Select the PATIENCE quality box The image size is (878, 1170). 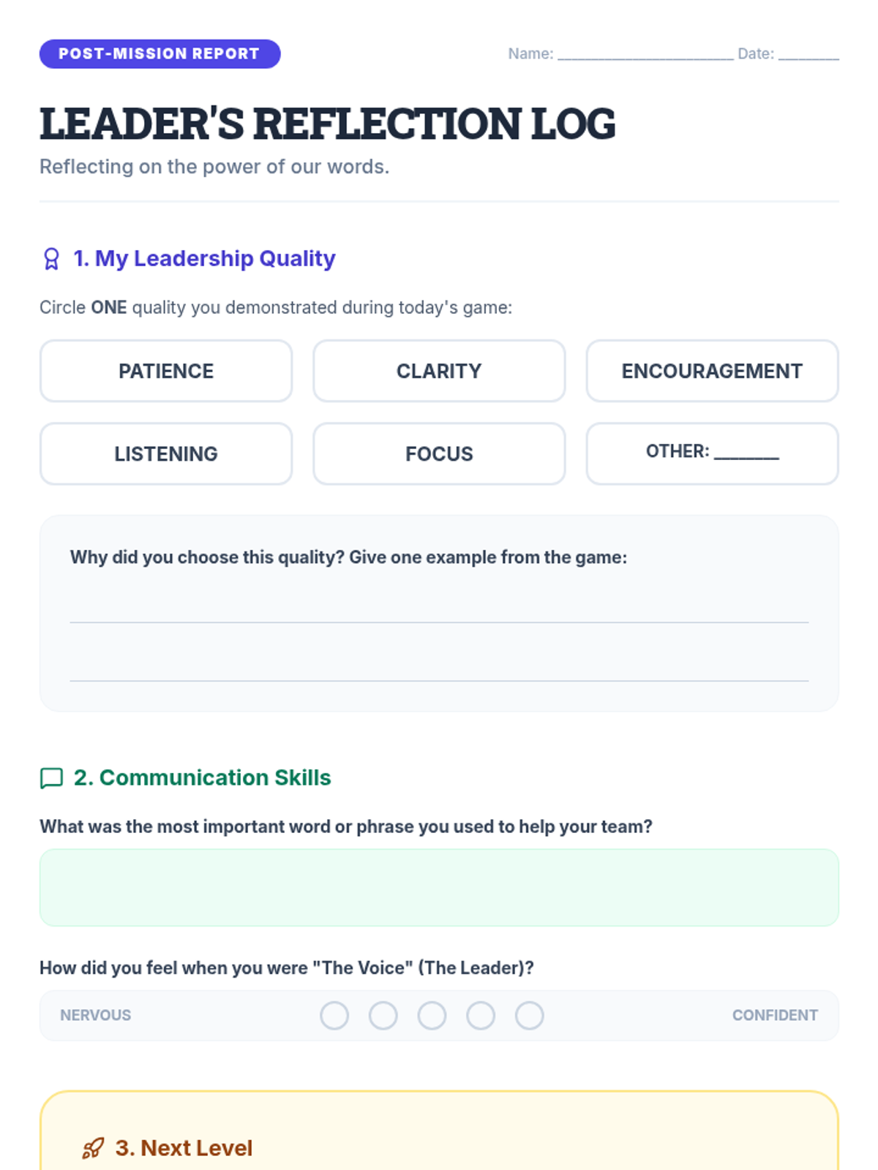(166, 371)
